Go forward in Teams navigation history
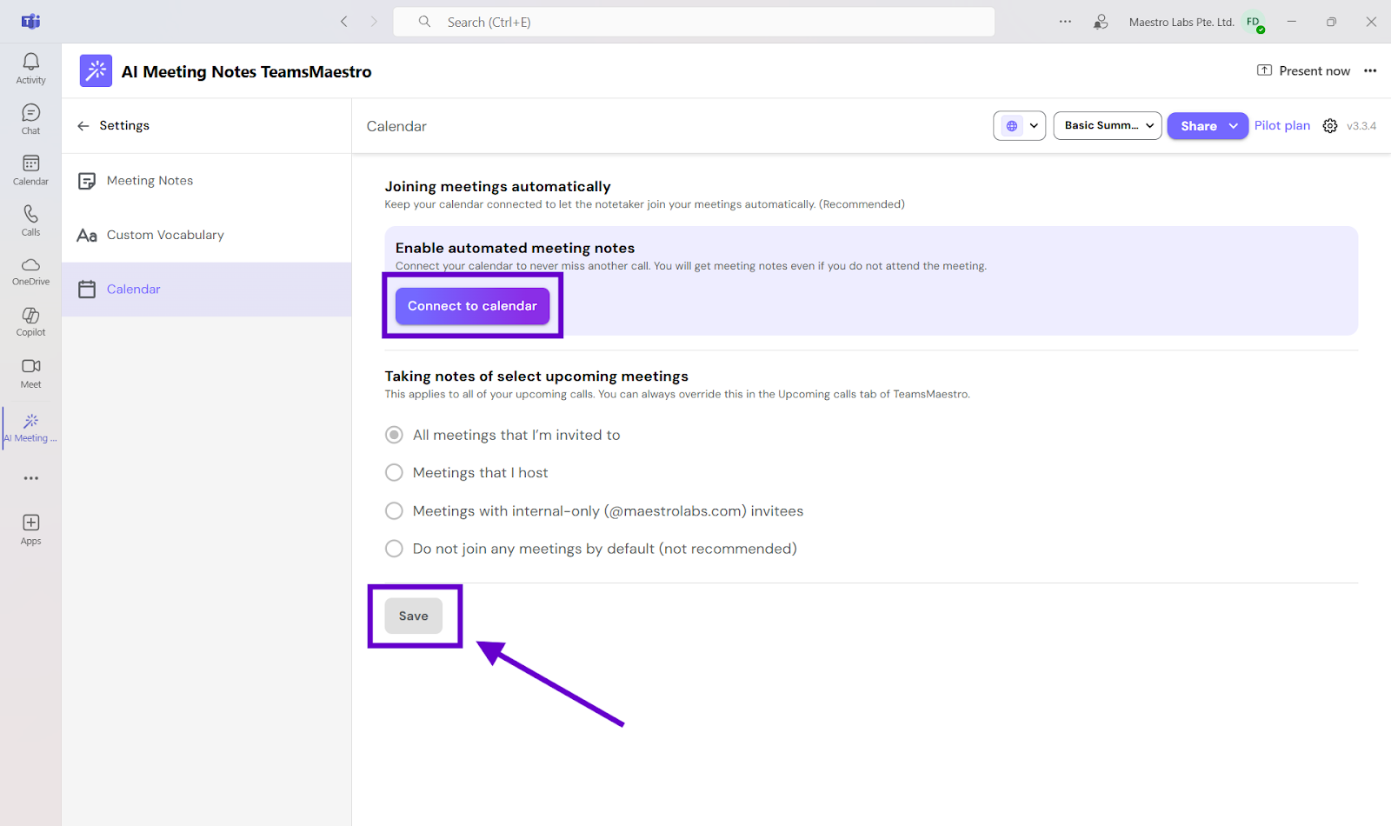The height and width of the screenshot is (826, 1391). tap(374, 22)
